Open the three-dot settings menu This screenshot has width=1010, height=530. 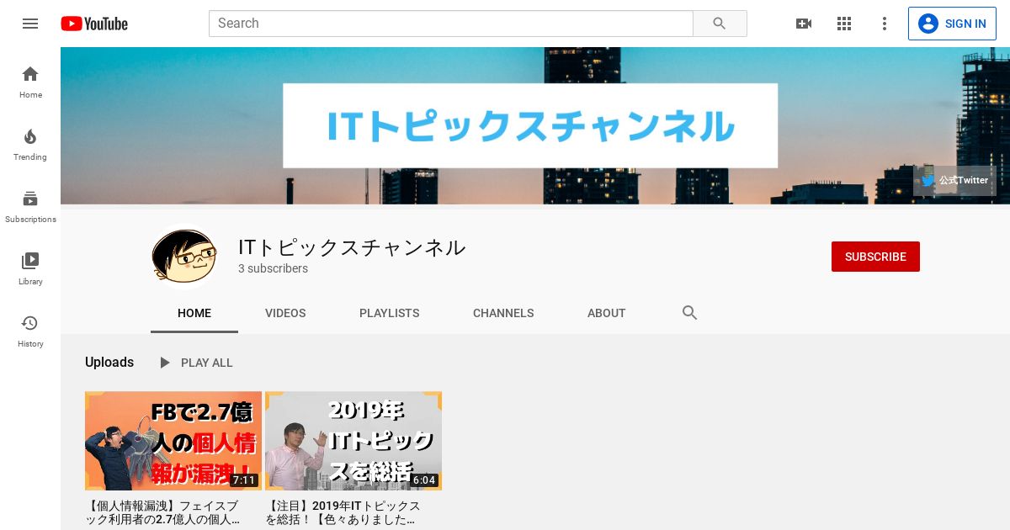click(x=885, y=24)
